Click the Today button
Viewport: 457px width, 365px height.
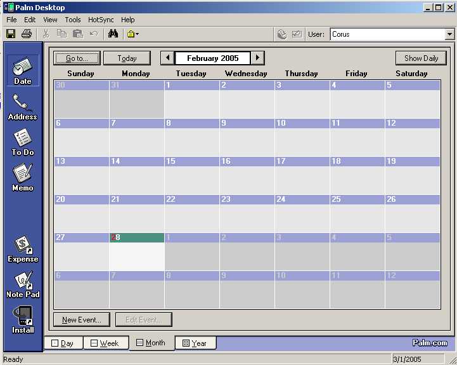(127, 58)
